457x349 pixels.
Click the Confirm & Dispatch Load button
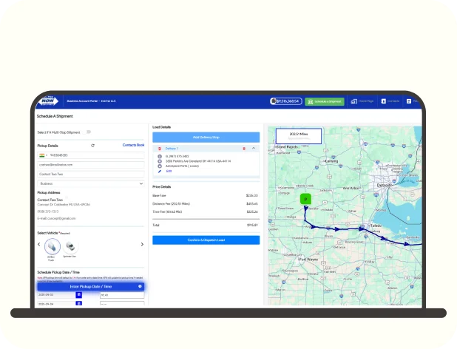tap(206, 240)
